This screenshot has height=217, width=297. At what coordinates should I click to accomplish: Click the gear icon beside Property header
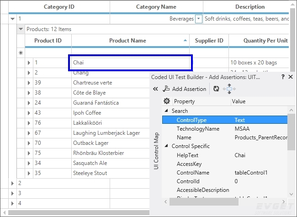coord(167,101)
